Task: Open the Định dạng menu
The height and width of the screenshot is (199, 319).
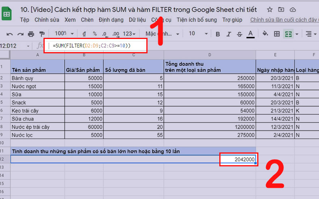Action: (x=111, y=20)
